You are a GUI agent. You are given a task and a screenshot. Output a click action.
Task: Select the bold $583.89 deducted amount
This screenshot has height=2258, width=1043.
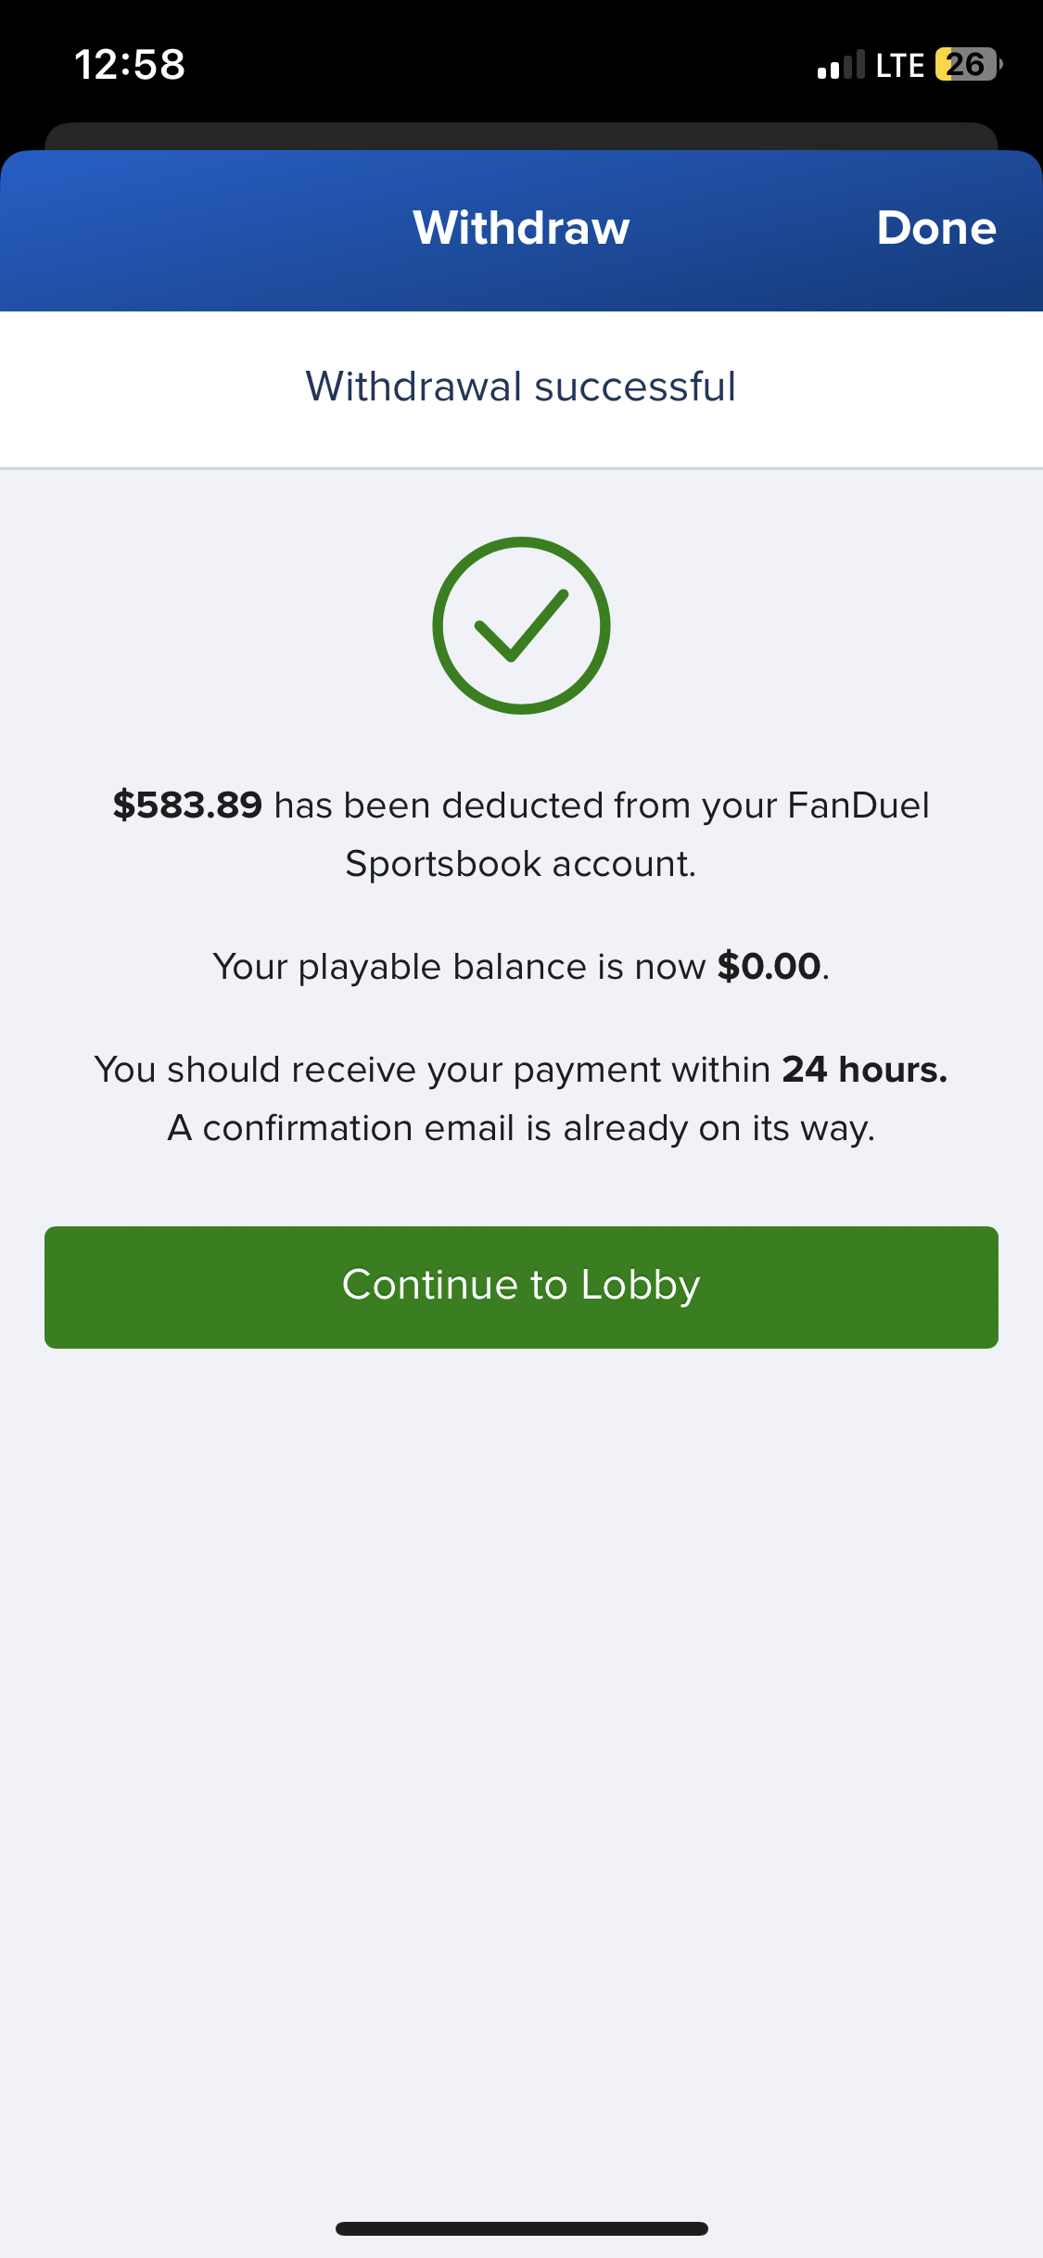click(x=187, y=806)
